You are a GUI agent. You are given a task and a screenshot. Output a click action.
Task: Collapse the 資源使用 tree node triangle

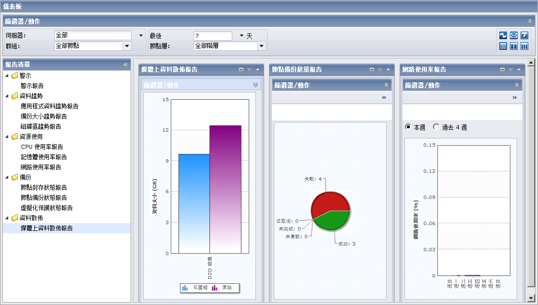pyautogui.click(x=7, y=137)
